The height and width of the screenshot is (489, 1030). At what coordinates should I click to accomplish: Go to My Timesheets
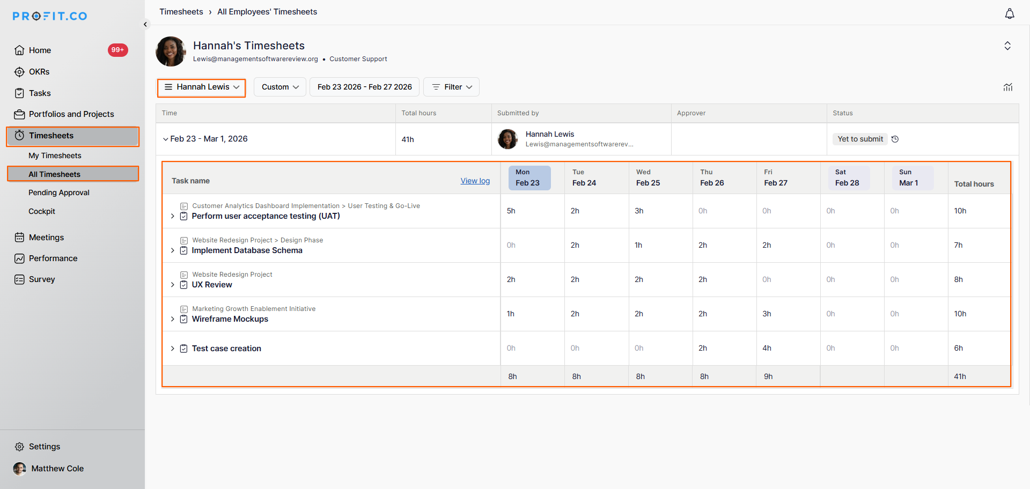55,156
